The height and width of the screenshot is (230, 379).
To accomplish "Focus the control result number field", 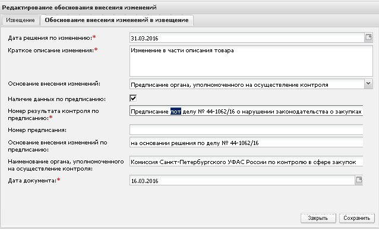I will pos(246,111).
